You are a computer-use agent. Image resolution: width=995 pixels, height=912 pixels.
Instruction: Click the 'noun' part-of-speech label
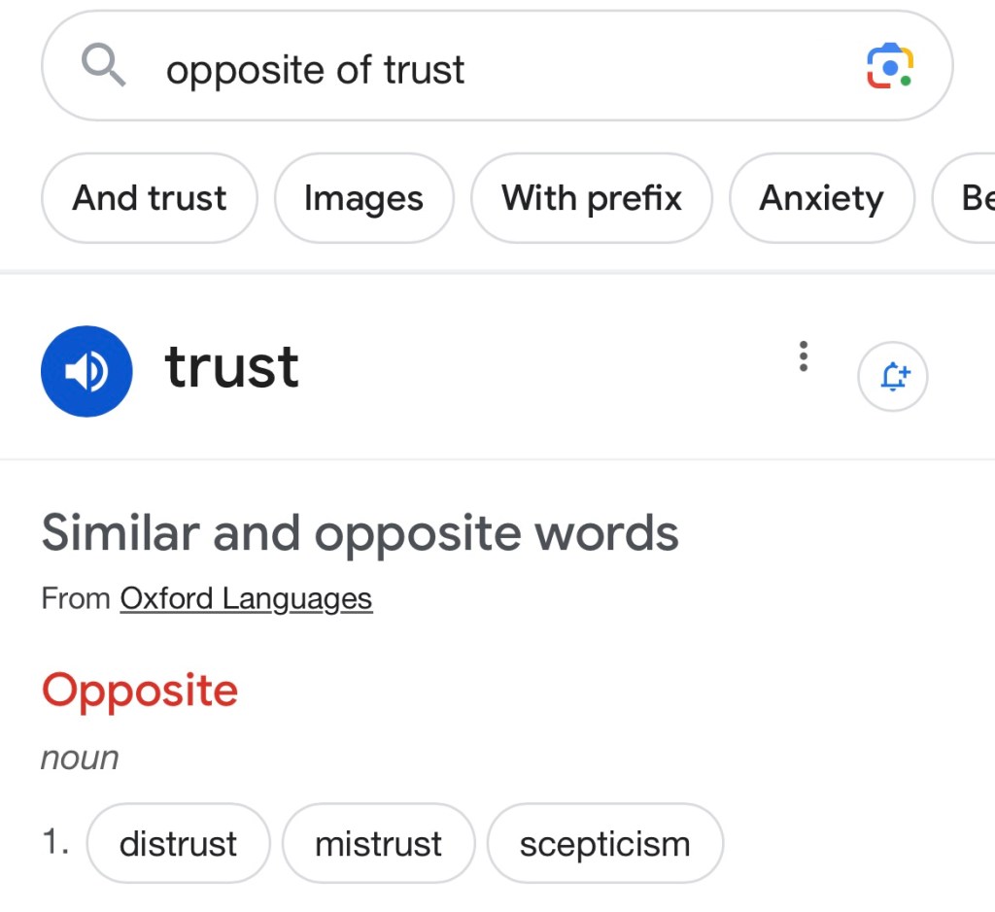[80, 758]
